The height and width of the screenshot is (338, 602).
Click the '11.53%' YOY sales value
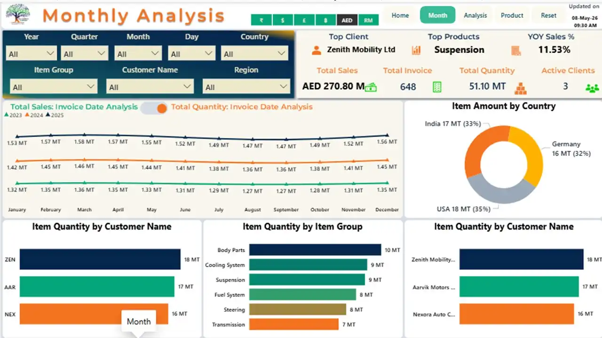click(554, 50)
